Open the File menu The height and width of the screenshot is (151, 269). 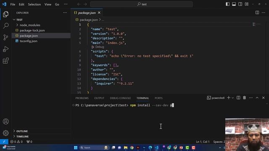[x=13, y=4]
